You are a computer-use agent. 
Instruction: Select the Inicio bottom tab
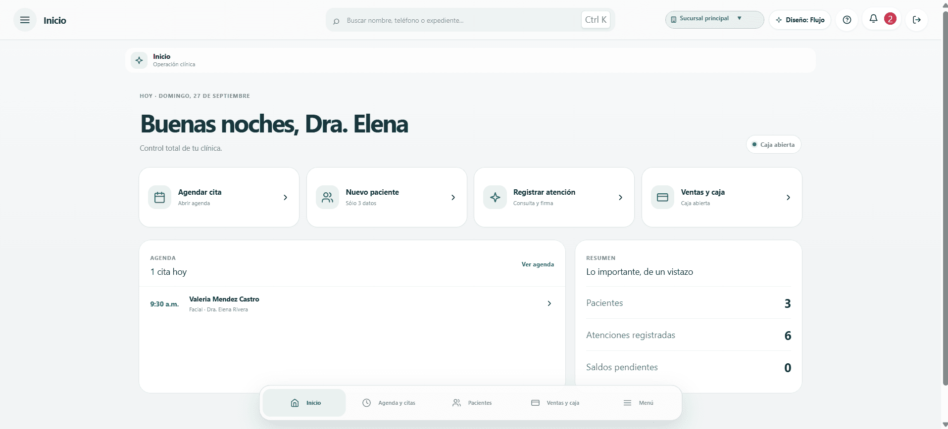(304, 403)
